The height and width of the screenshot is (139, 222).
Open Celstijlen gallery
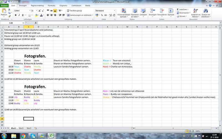143,13
